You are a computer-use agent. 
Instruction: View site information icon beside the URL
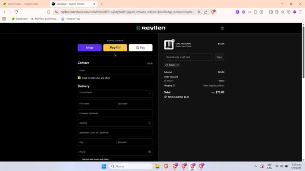point(56,12)
